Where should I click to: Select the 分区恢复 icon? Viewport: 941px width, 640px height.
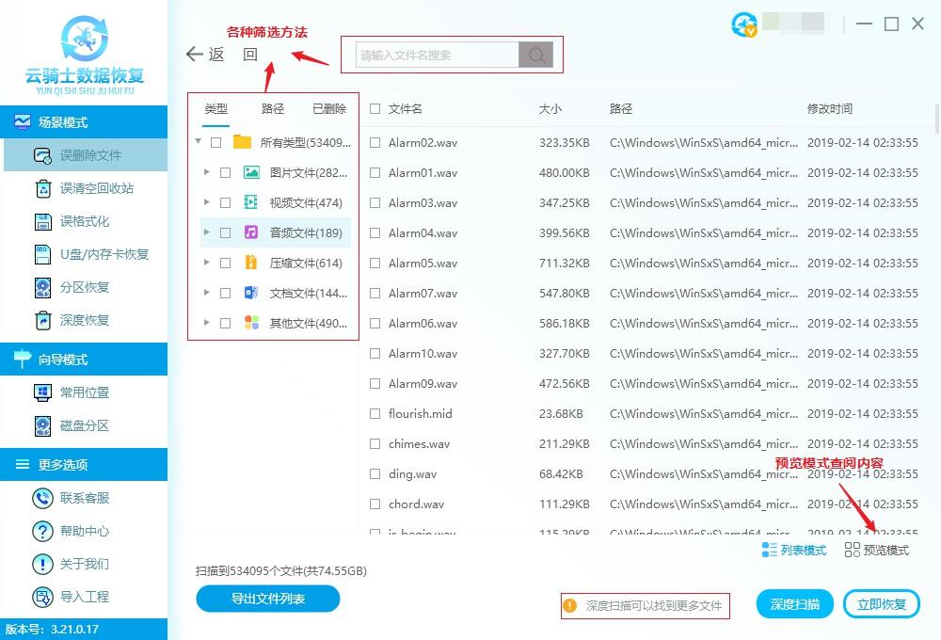[43, 288]
